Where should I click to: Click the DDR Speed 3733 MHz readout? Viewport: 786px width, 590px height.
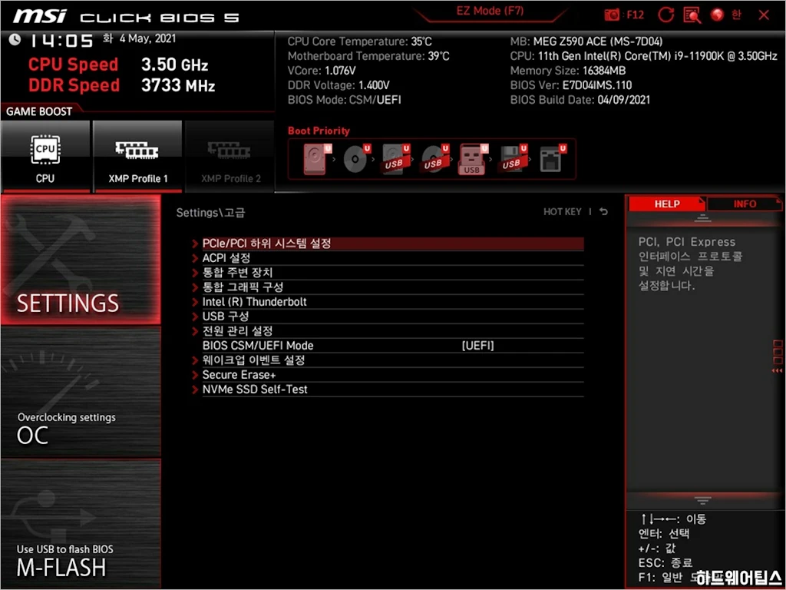pos(122,85)
